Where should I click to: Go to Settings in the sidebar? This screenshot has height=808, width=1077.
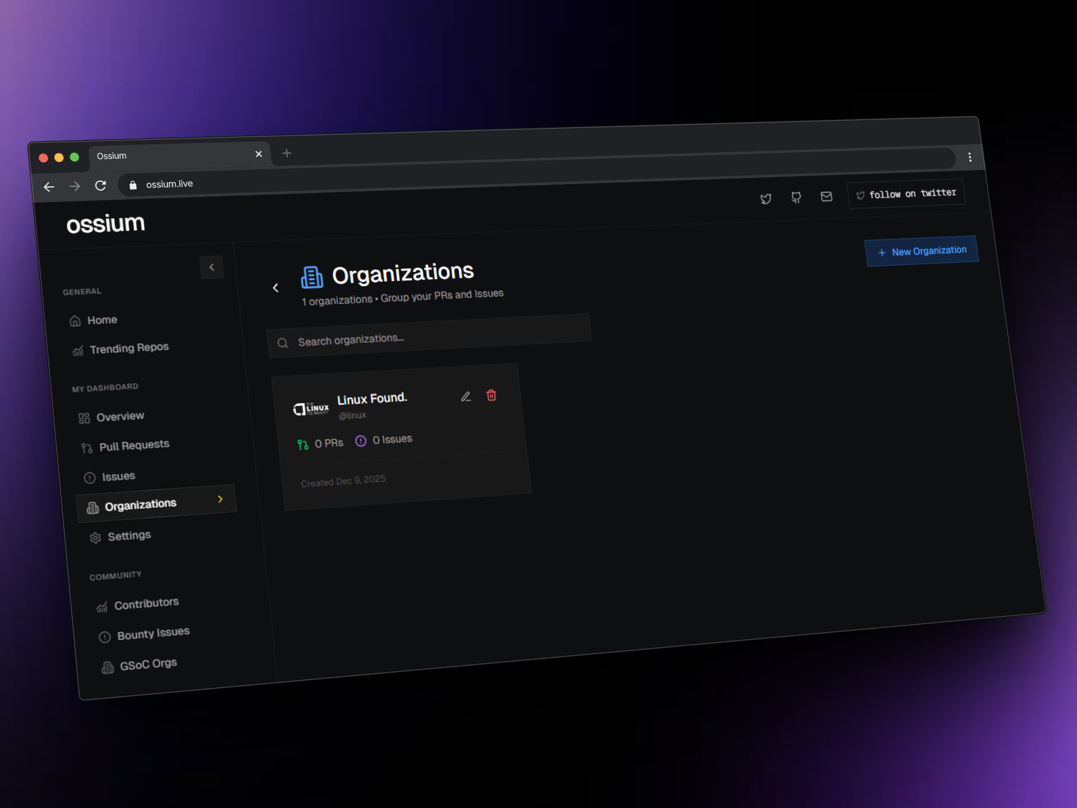(128, 535)
